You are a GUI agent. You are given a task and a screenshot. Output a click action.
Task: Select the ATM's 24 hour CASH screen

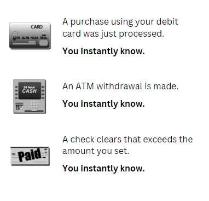[x=30, y=90]
